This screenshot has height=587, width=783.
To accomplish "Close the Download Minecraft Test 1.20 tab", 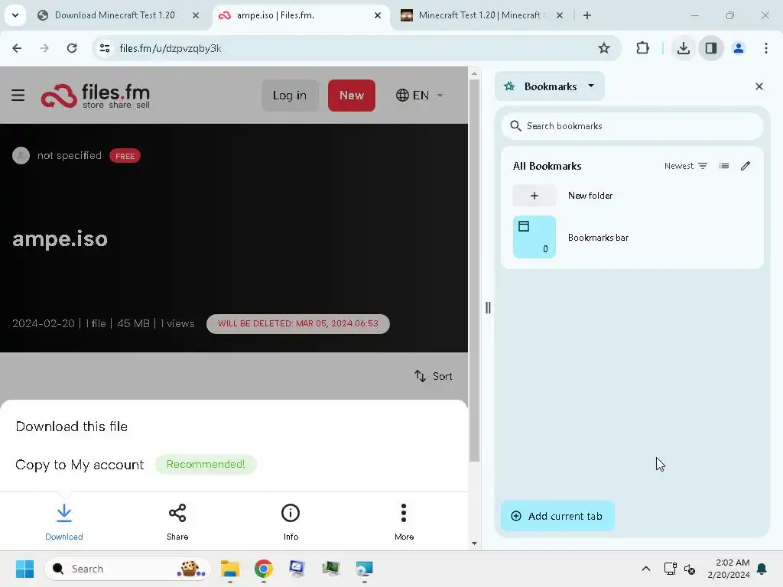I will 196,15.
